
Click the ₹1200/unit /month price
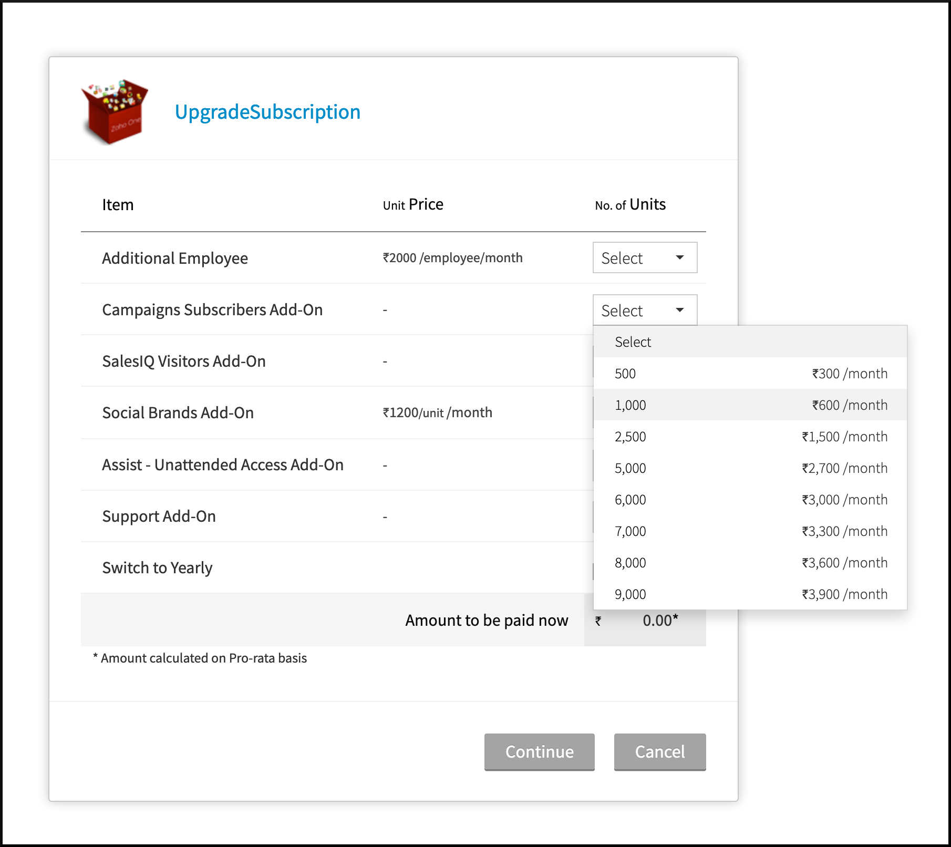pyautogui.click(x=438, y=412)
